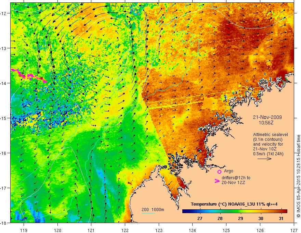The width and height of the screenshot is (301, 233).
Task: Click longitude axis label '125'
Action: [x=226, y=230]
